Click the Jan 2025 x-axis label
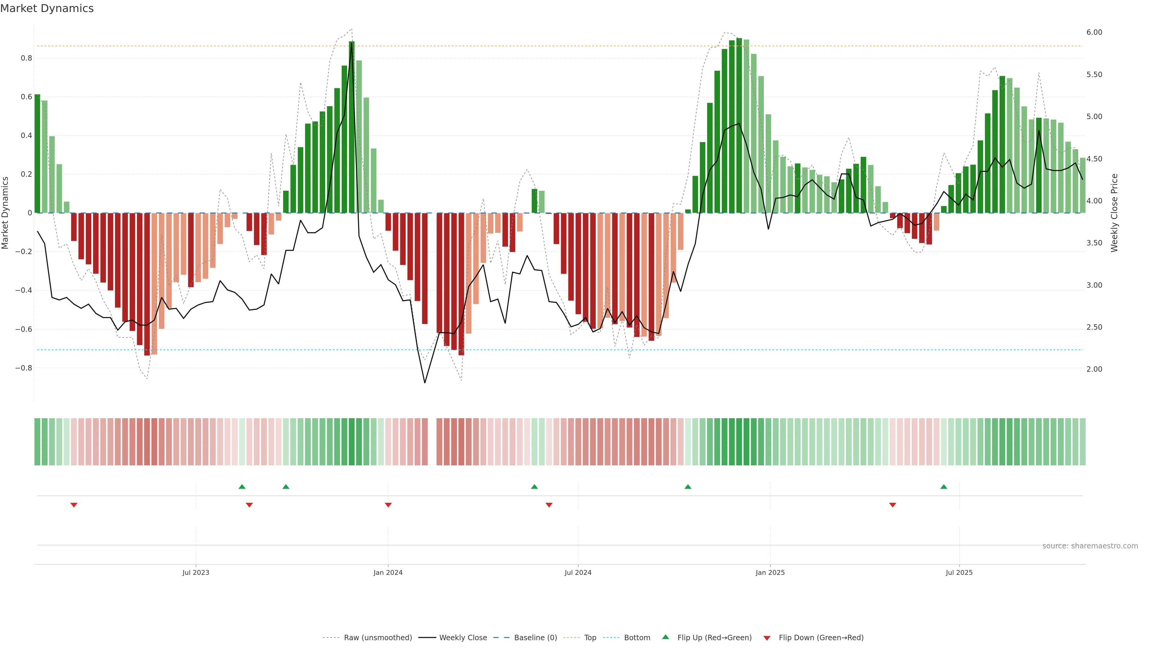Image resolution: width=1153 pixels, height=648 pixels. coord(770,572)
